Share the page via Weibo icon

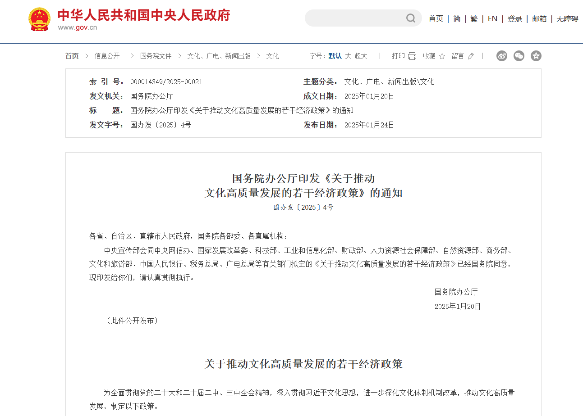click(x=502, y=56)
